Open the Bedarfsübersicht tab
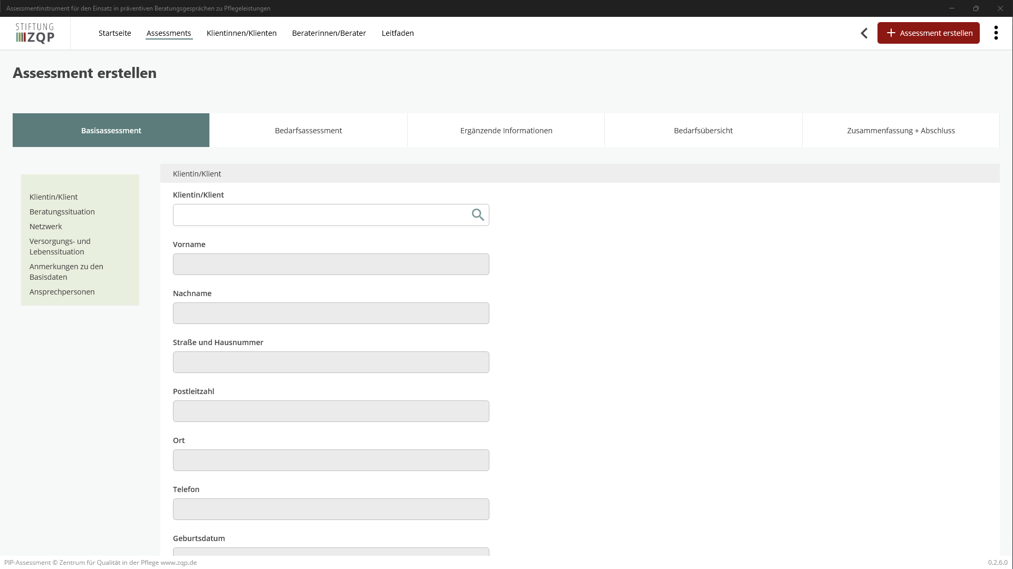 coord(703,131)
